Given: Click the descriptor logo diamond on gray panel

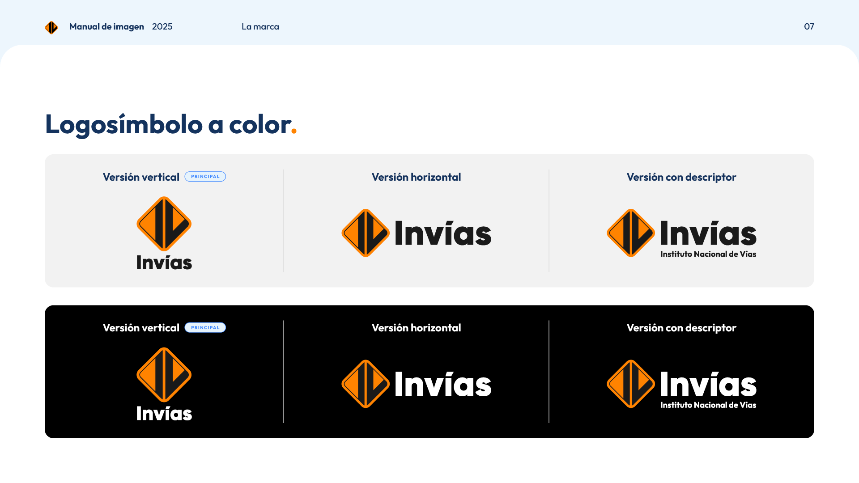Looking at the screenshot, I should (x=631, y=233).
